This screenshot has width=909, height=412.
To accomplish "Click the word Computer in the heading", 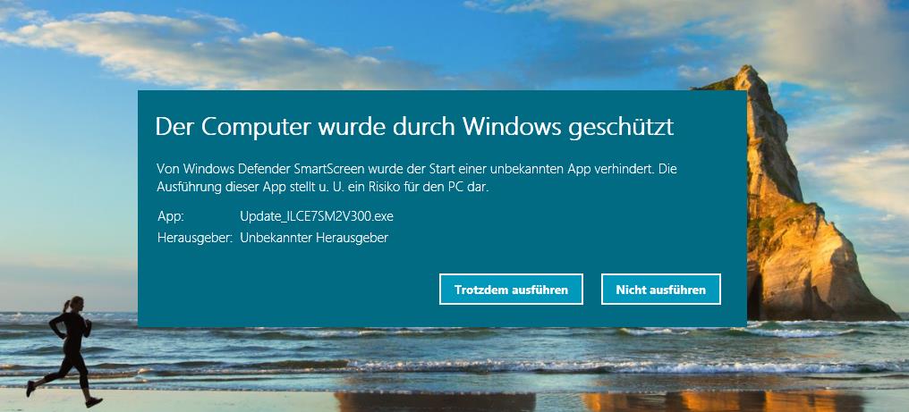I will pyautogui.click(x=256, y=128).
